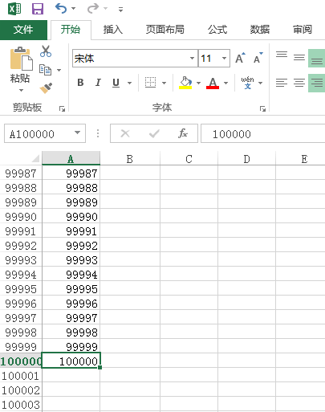
Task: Set middle vertical alignment
Action: 299,57
